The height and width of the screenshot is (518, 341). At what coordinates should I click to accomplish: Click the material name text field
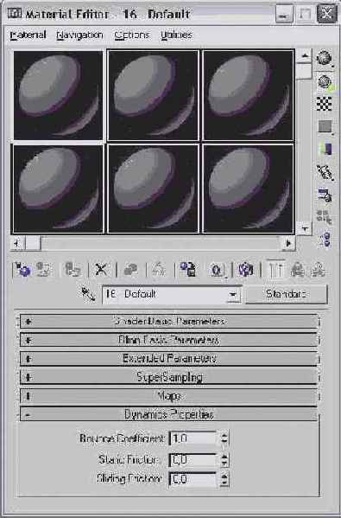165,294
